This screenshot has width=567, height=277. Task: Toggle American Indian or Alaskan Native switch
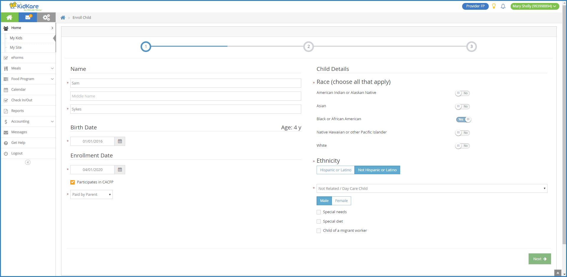[462, 93]
